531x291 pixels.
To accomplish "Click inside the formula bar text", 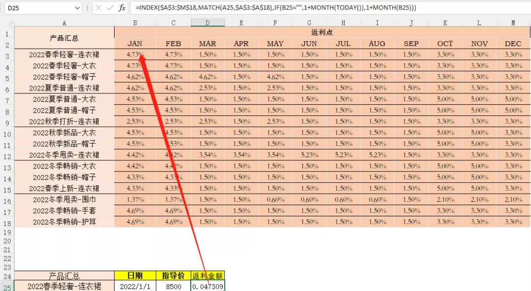I will point(276,8).
